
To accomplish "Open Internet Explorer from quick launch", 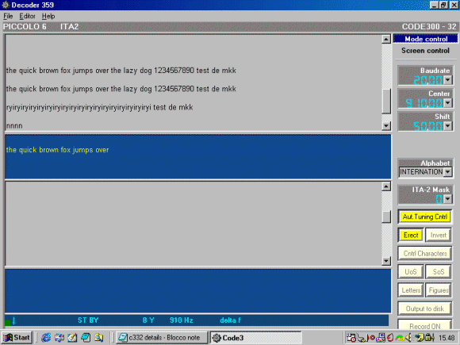I will tap(46, 338).
